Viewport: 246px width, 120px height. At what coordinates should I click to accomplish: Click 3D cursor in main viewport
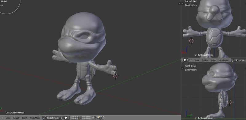115,76
